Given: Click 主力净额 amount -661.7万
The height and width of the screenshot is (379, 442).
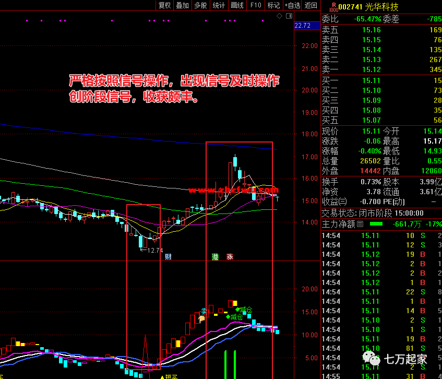Looking at the screenshot, I should pyautogui.click(x=407, y=224).
